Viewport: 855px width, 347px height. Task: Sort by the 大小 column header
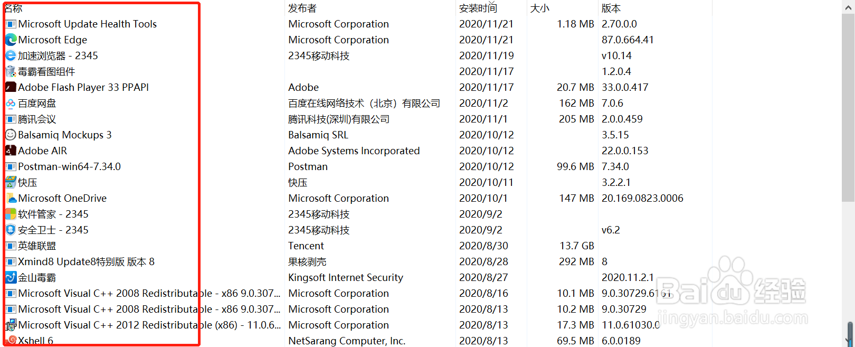click(x=539, y=8)
